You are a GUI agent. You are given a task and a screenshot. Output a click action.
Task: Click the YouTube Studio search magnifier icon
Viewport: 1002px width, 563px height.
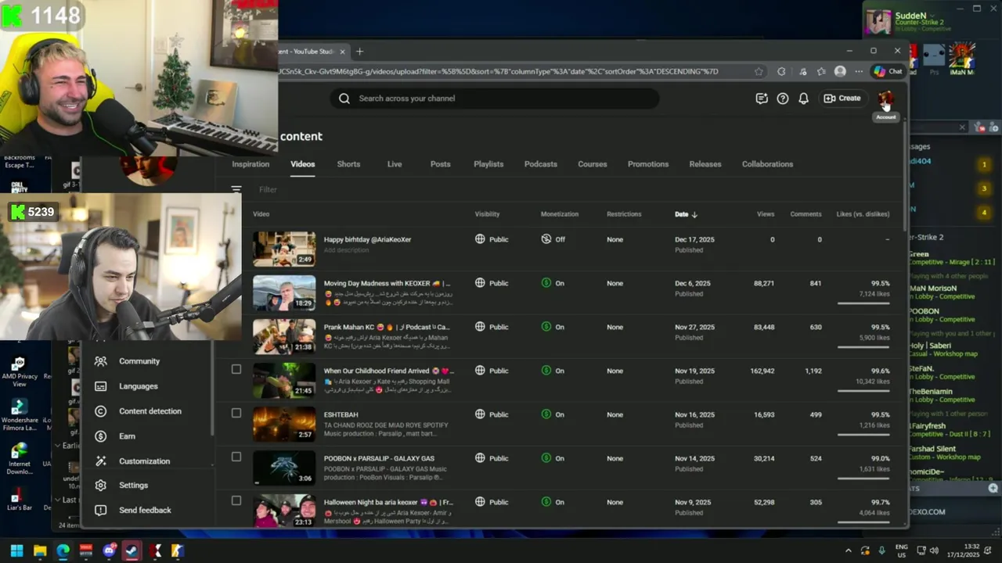pyautogui.click(x=344, y=99)
